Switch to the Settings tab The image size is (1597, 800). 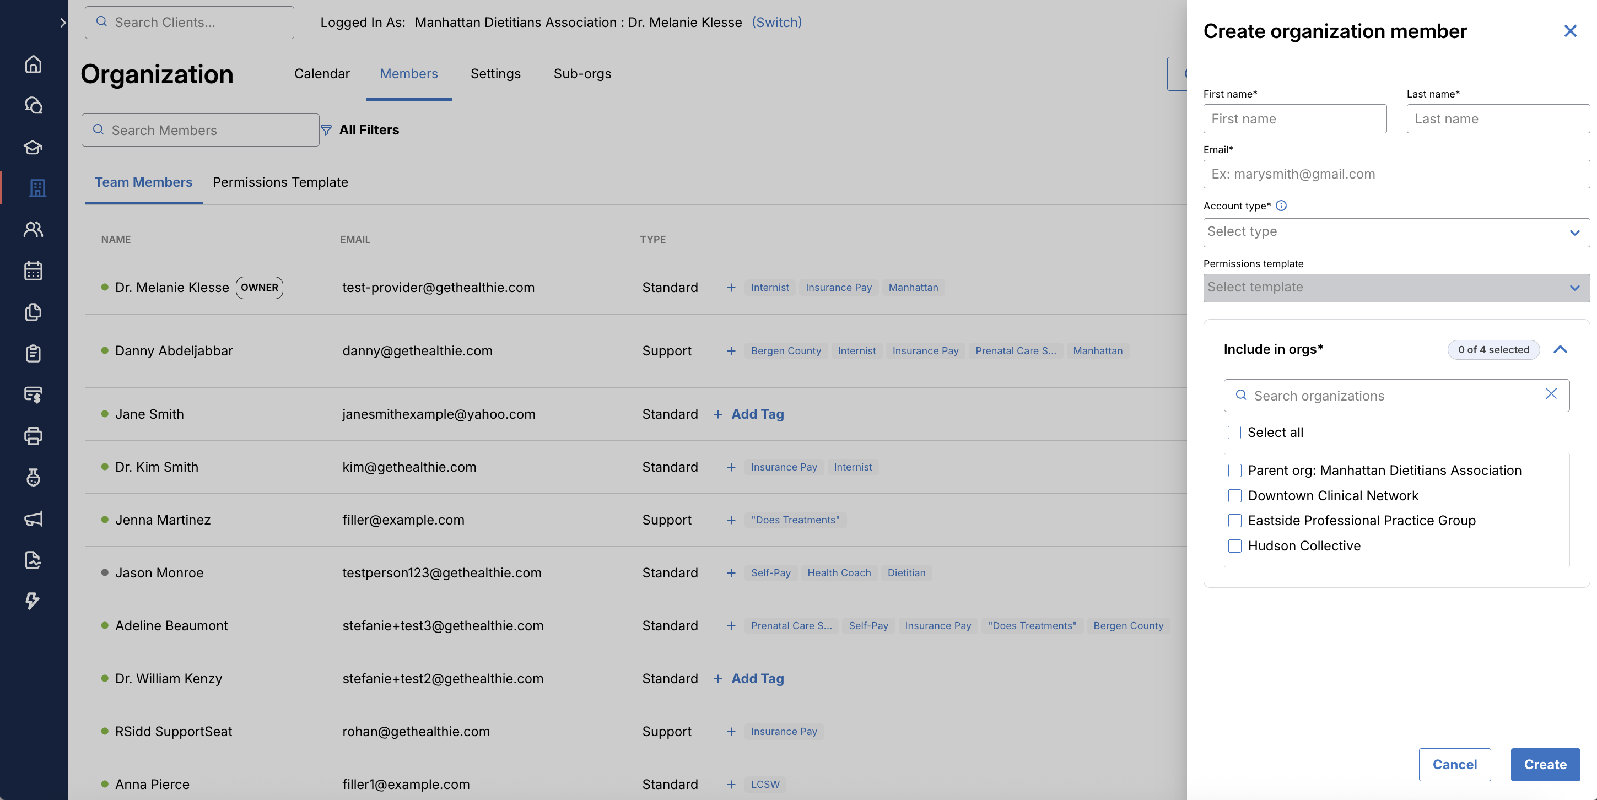(x=495, y=74)
